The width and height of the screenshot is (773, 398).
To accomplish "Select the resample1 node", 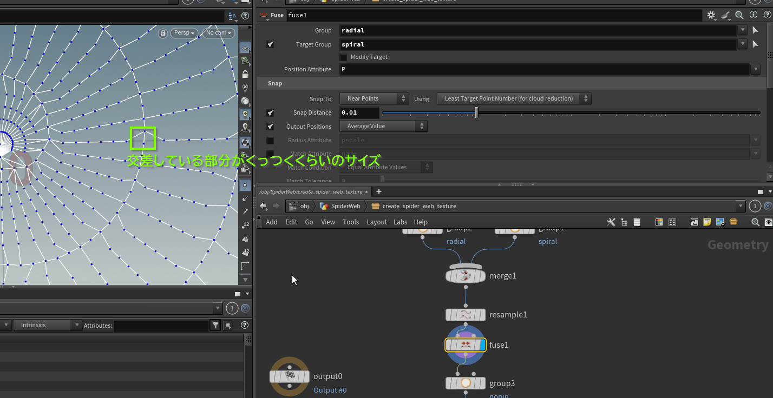I will coord(466,315).
